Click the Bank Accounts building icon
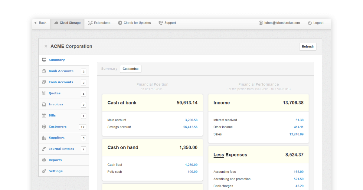The image size is (363, 190). point(44,71)
